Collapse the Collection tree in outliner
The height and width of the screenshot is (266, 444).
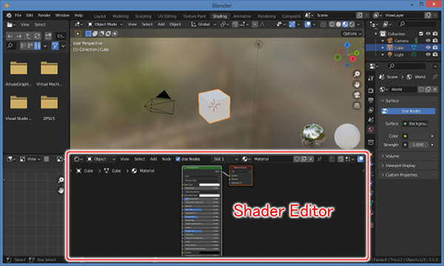click(376, 34)
